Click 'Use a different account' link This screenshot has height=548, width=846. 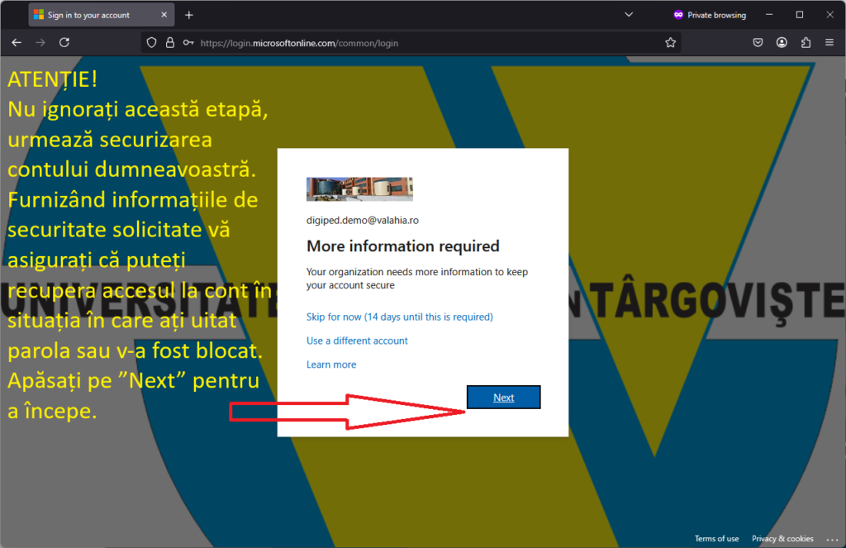pyautogui.click(x=357, y=341)
